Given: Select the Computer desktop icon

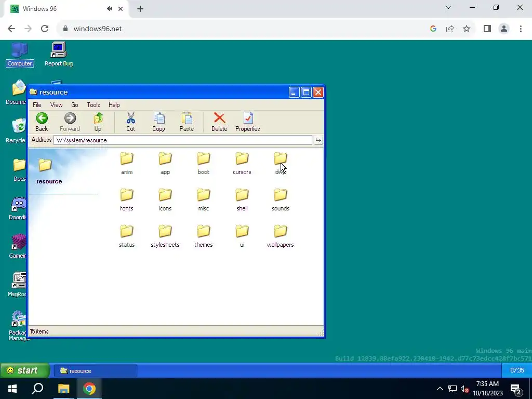Looking at the screenshot, I should [20, 54].
